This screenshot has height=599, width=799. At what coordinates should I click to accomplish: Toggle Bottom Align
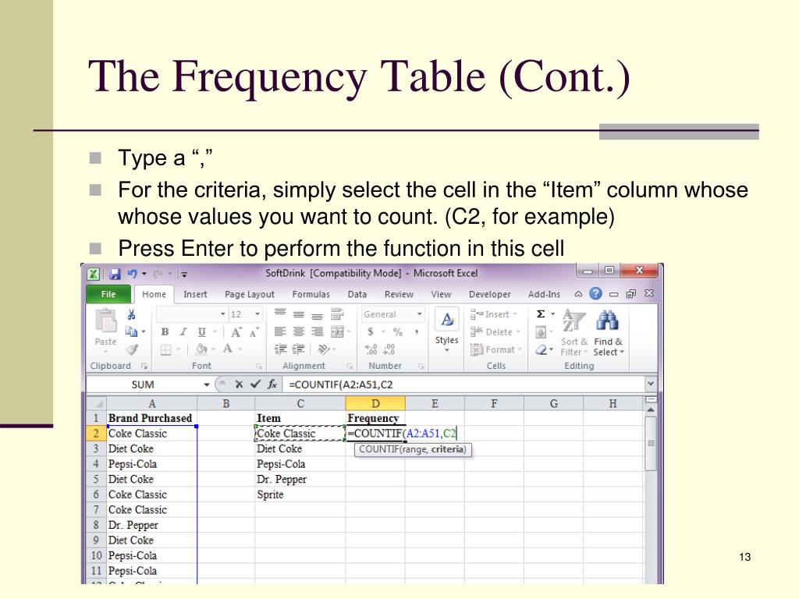317,315
